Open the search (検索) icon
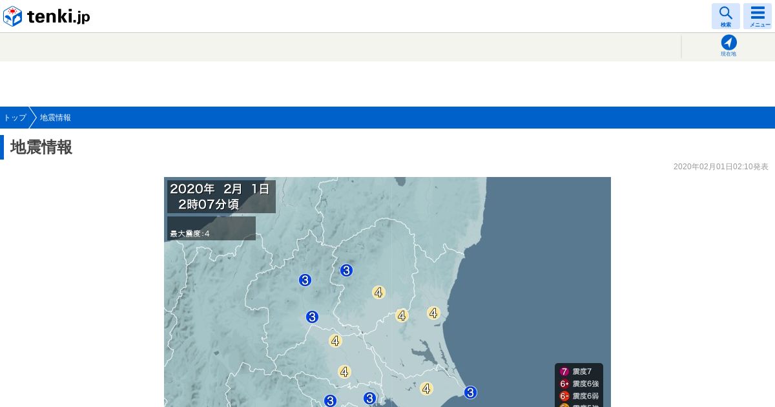The image size is (775, 407). [x=725, y=16]
